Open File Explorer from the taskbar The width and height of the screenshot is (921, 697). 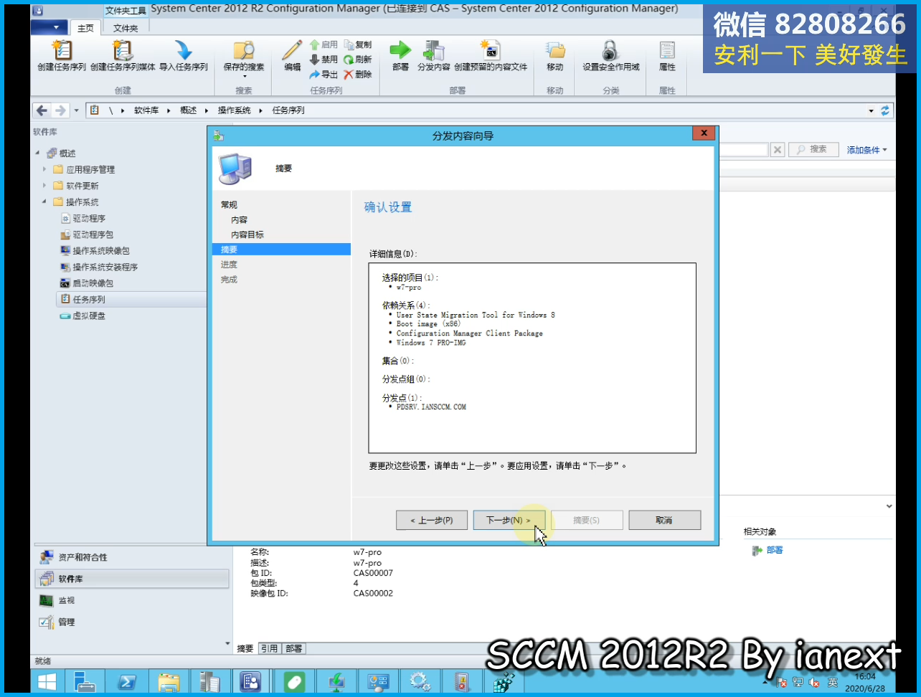169,681
